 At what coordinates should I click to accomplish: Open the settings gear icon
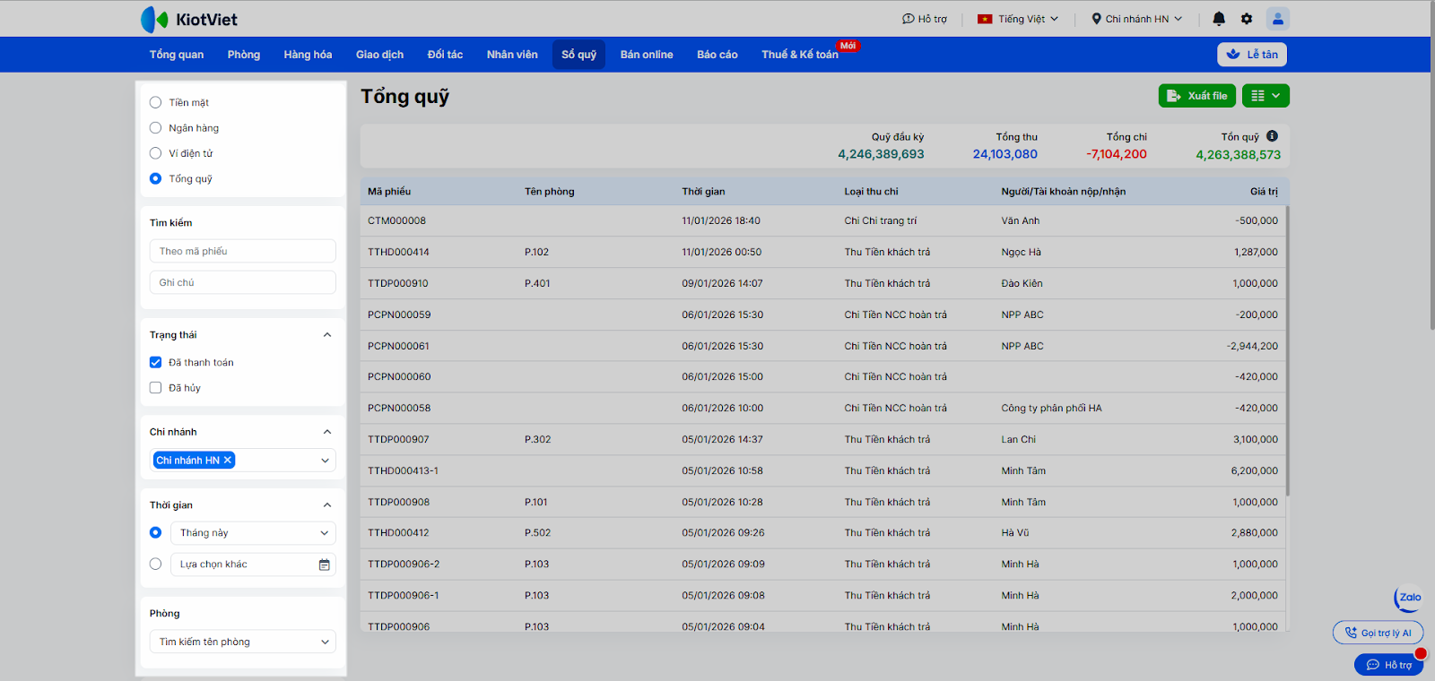click(1247, 19)
